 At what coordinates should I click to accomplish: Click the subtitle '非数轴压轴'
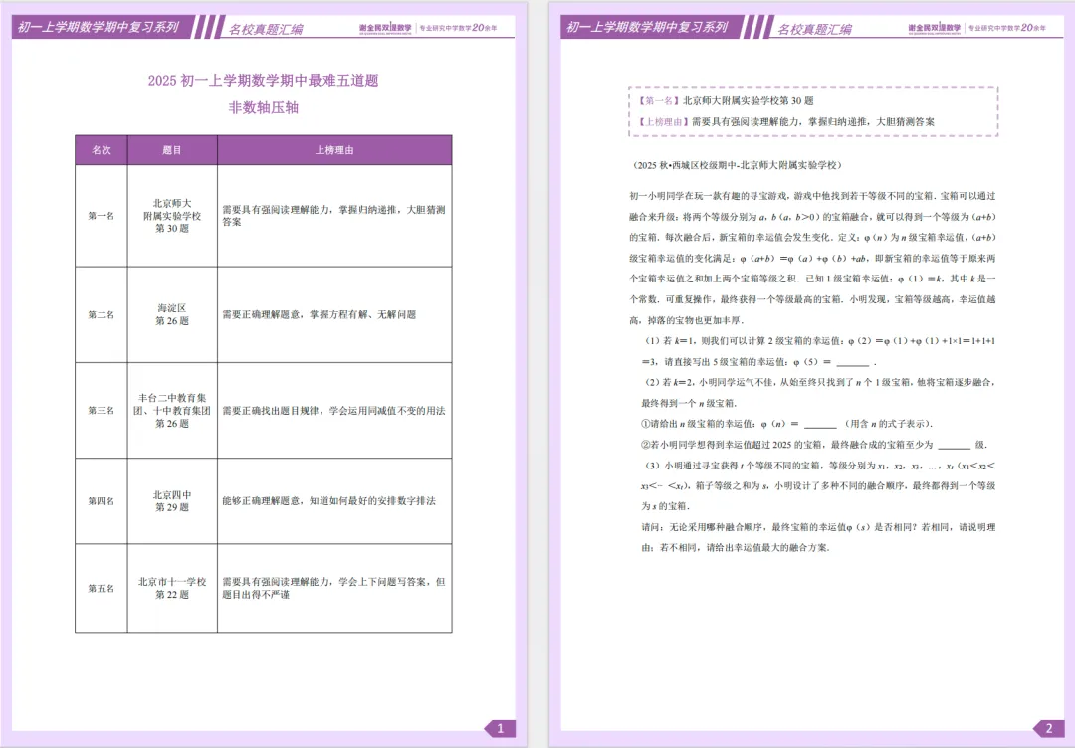pos(263,107)
